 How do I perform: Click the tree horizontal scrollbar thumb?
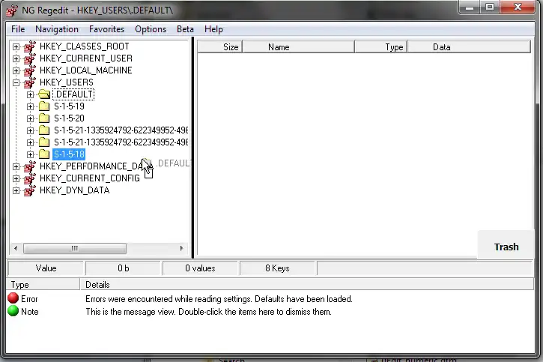click(x=75, y=248)
